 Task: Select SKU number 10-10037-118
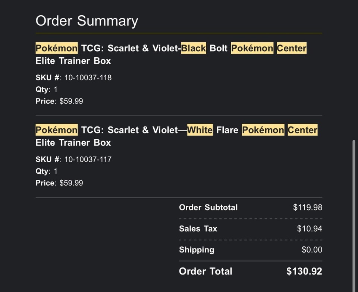[x=88, y=78]
